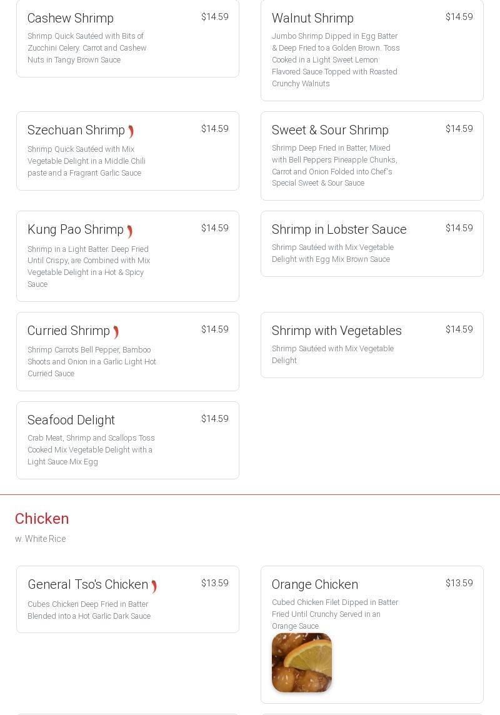
Task: Click the General Tso's Chicken name
Action: click(88, 584)
